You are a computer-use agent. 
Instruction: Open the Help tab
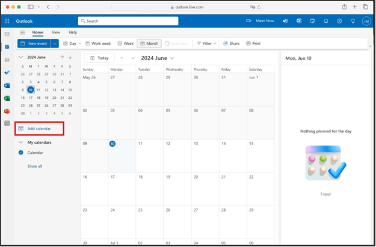(x=73, y=32)
